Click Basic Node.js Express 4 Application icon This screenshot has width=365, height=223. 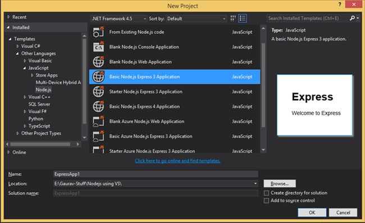[x=98, y=106]
